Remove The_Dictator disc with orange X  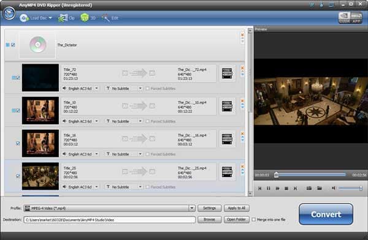pos(242,35)
